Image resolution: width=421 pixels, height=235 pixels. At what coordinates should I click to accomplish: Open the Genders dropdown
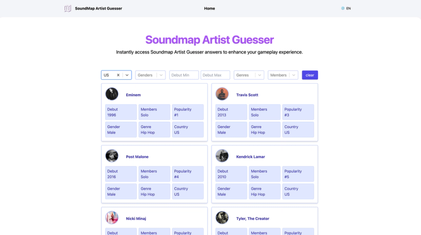tap(150, 75)
